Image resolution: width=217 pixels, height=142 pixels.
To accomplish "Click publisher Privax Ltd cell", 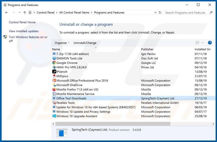I will (x=148, y=67).
